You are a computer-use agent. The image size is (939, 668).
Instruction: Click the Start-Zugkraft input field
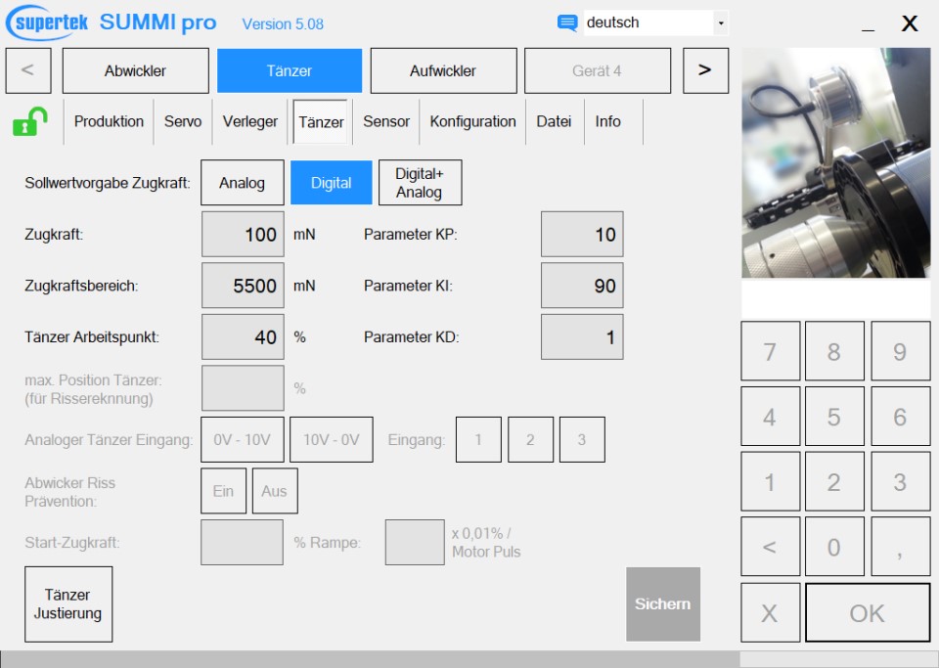[242, 542]
